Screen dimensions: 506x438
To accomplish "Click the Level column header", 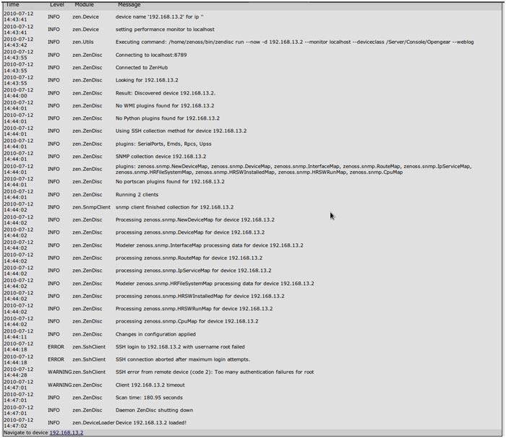I will [x=57, y=4].
